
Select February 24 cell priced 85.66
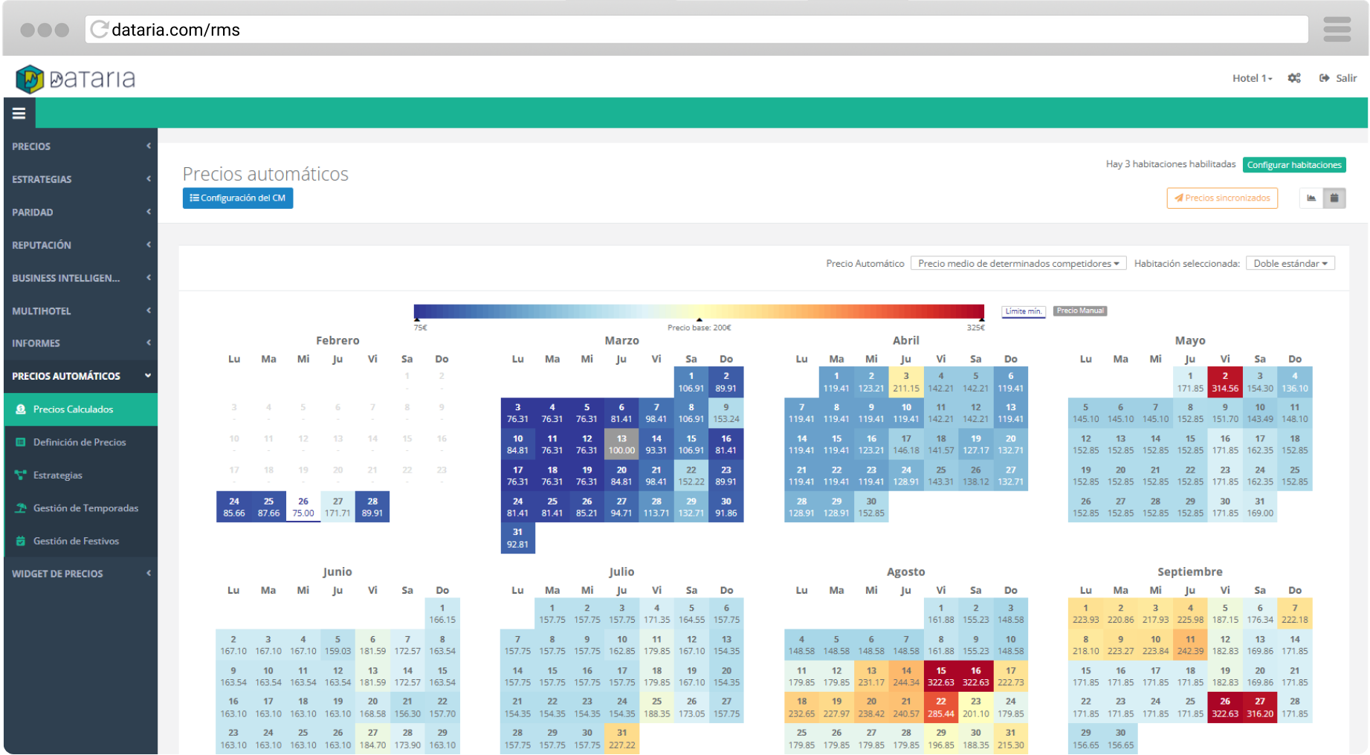pyautogui.click(x=234, y=507)
